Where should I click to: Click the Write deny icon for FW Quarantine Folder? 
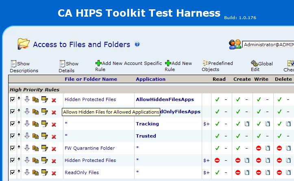(259, 148)
